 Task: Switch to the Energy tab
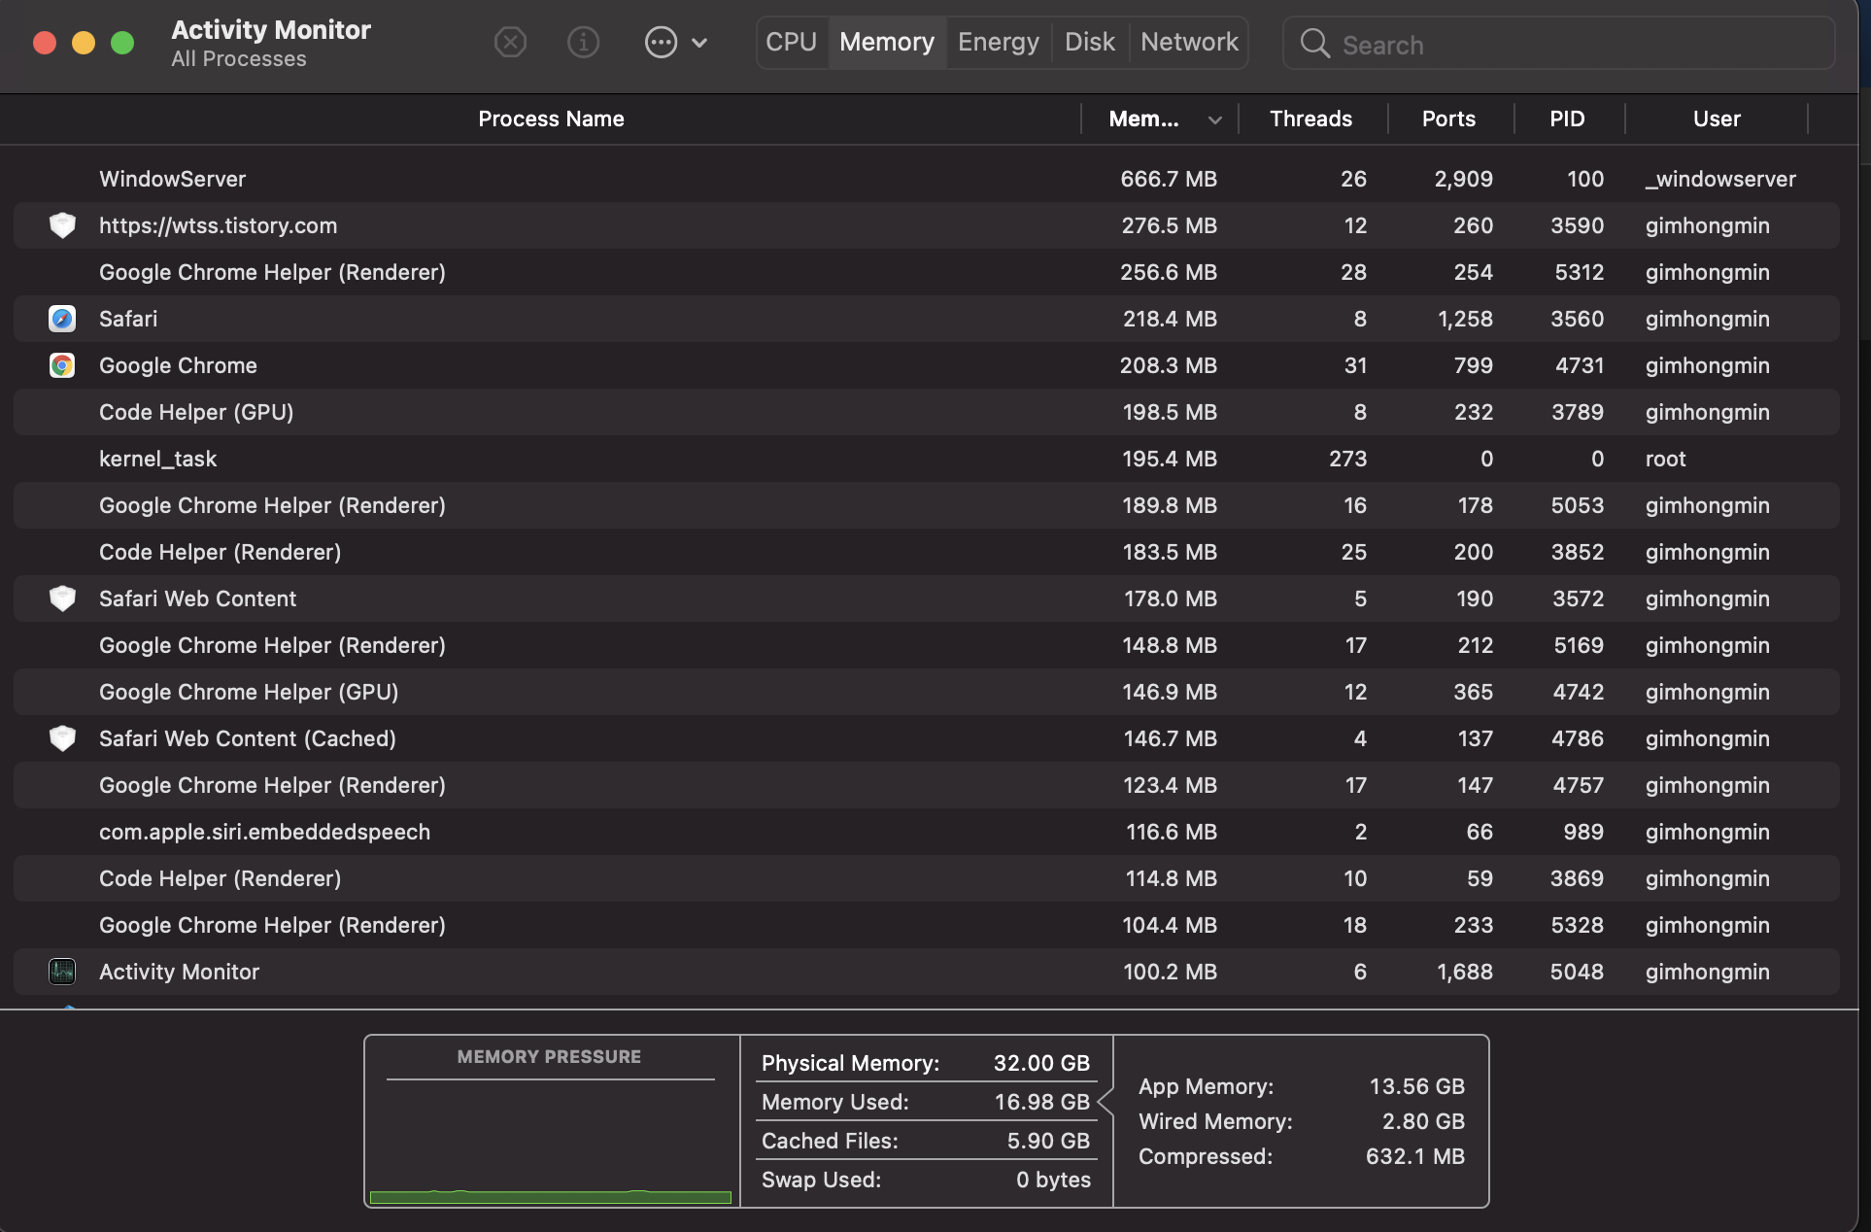tap(998, 42)
